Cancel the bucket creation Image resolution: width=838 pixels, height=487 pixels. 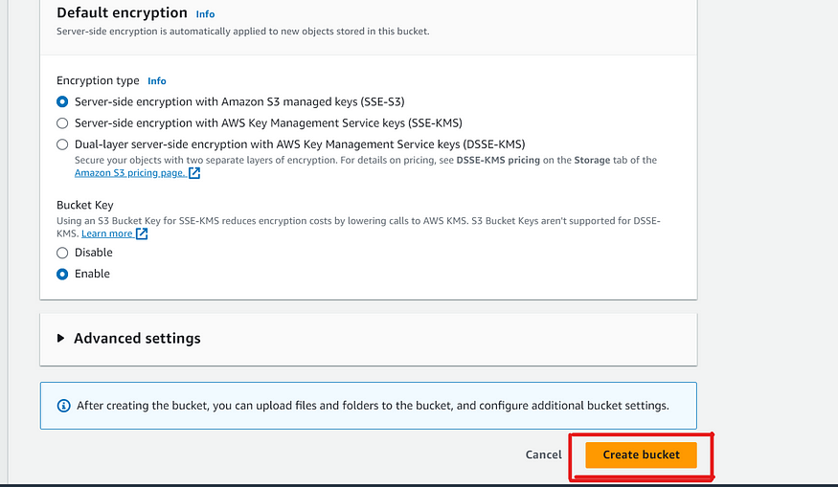coord(544,455)
